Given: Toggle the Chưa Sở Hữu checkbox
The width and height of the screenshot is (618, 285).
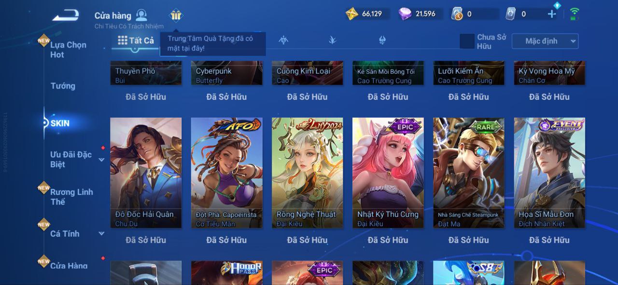Looking at the screenshot, I should 467,41.
